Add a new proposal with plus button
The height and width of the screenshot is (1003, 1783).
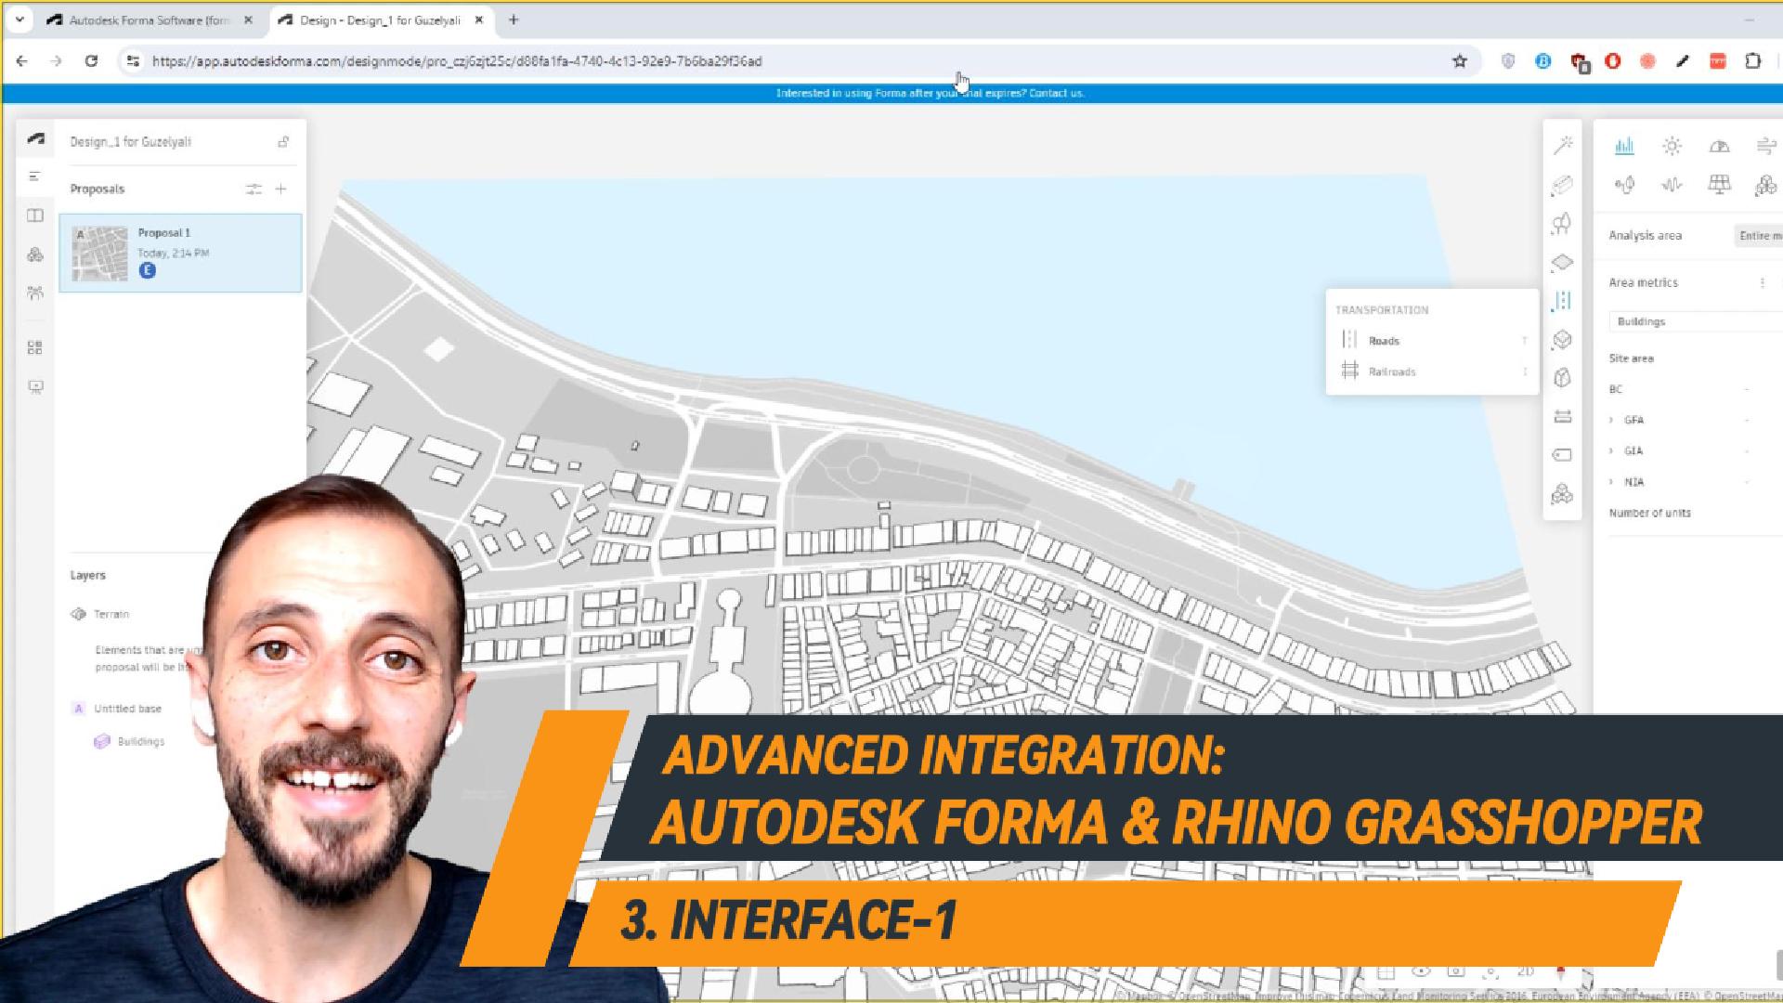[280, 189]
